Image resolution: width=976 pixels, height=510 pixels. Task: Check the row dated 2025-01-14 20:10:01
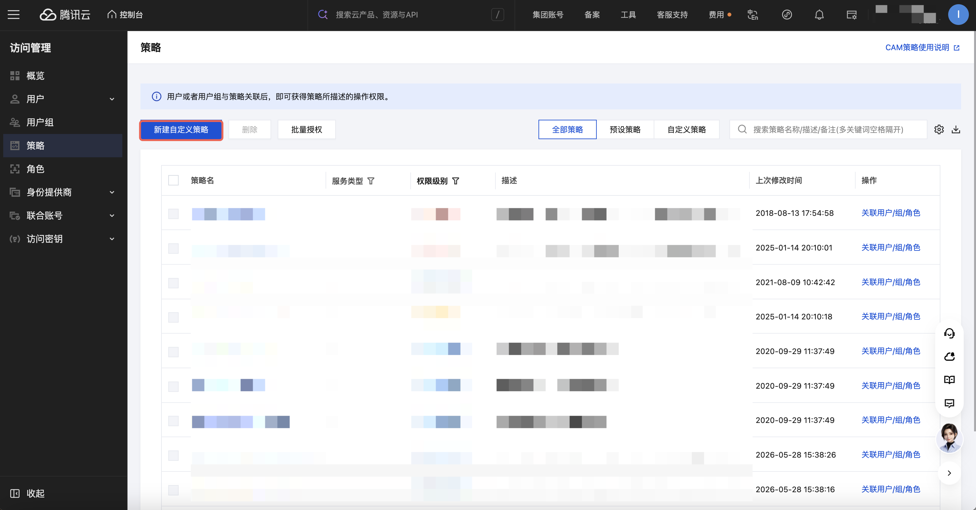point(173,249)
